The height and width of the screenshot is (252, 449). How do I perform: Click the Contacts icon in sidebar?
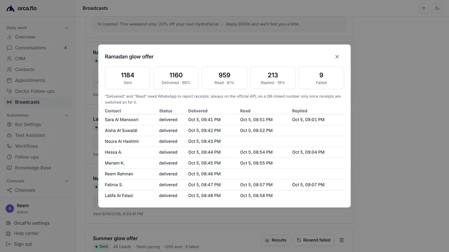pos(9,70)
